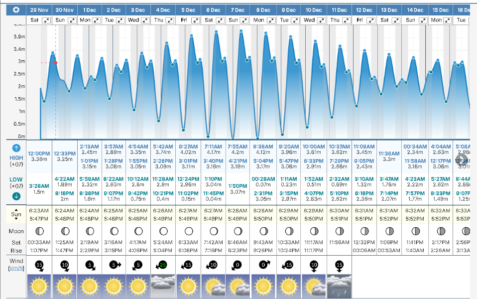The width and height of the screenshot is (477, 299).
Task: Click the moon phase icon for 5 Dec
Action: tap(188, 231)
